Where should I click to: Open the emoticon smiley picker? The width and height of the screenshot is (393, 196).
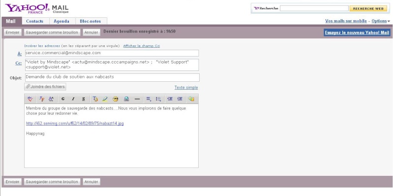point(115,99)
